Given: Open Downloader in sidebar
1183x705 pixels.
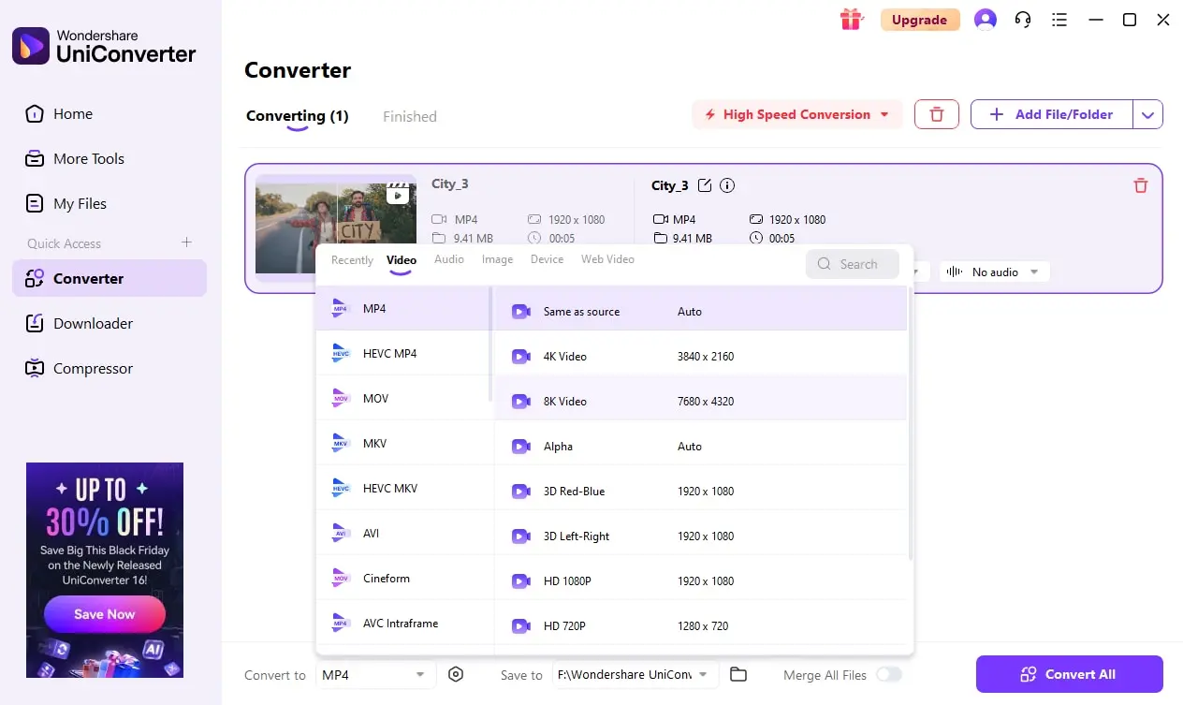Looking at the screenshot, I should coord(110,324).
